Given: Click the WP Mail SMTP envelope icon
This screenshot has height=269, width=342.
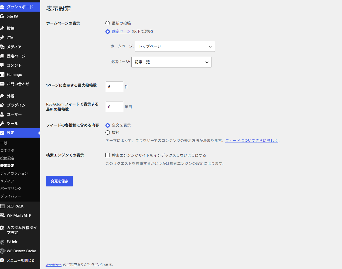Looking at the screenshot, I should 2,215.
